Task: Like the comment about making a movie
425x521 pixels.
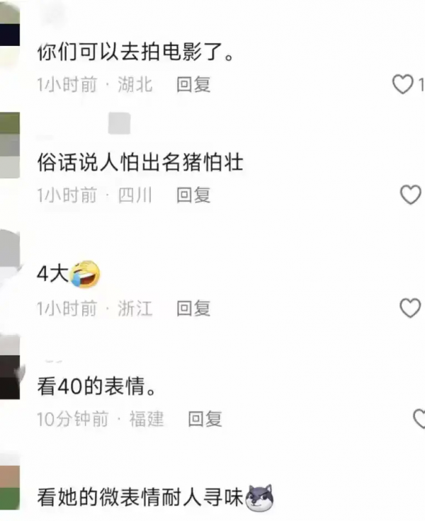Action: [x=403, y=84]
